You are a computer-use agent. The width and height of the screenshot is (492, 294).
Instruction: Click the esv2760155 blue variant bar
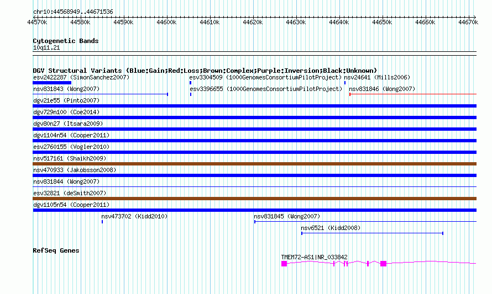[x=254, y=152]
